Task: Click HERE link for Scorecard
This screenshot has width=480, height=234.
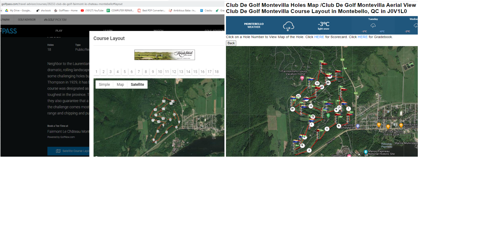Action: click(319, 37)
